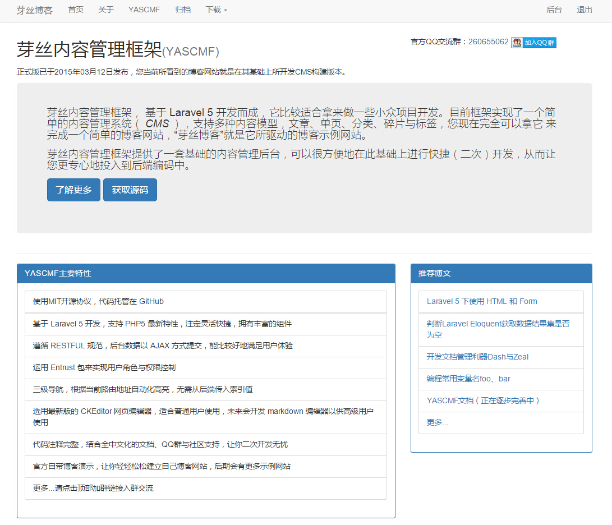Open the 归档 nav item
This screenshot has height=525, width=612.
click(183, 10)
